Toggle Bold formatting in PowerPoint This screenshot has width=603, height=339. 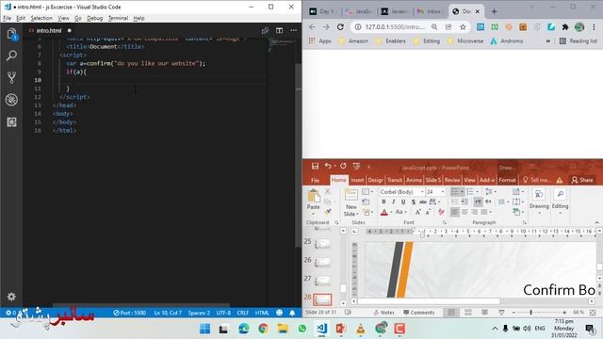pos(383,202)
